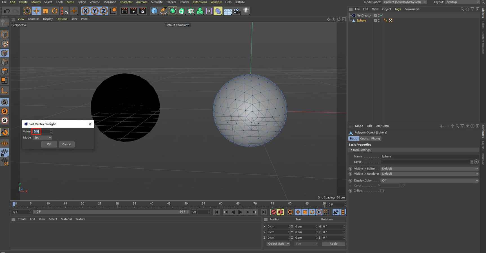Open Object (Rel) coordinate dropdown
The image size is (486, 253).
[278, 244]
